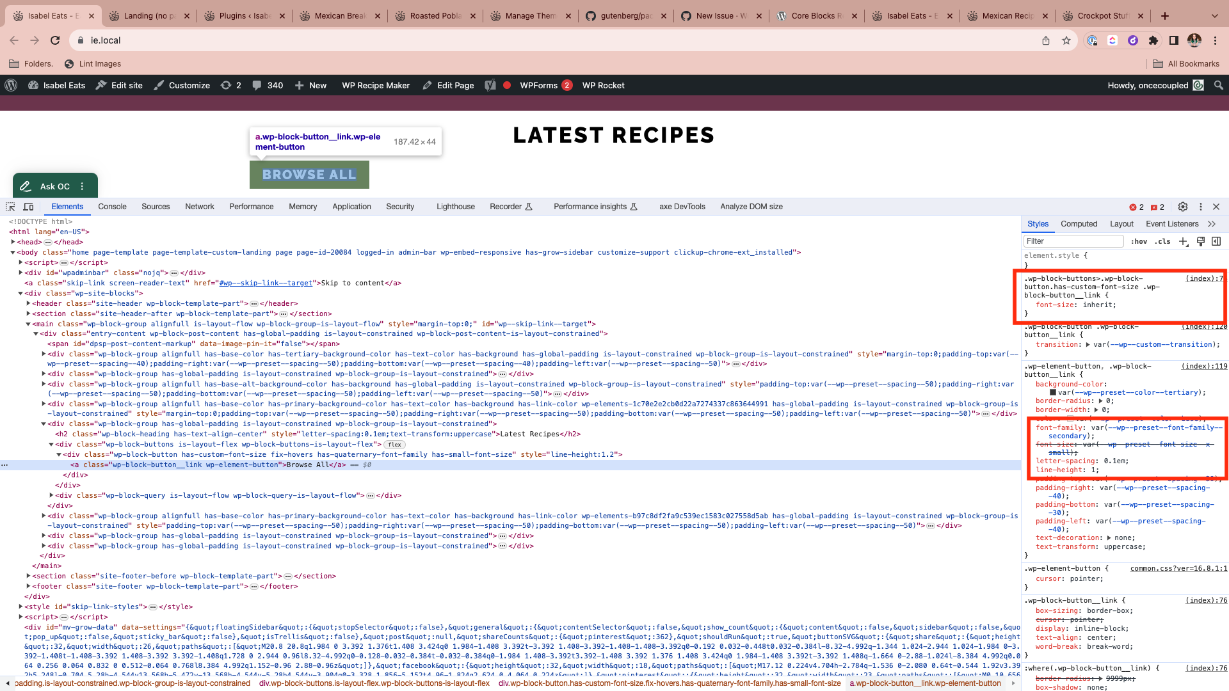
Task: Click the WordPress logo in admin bar
Action: pos(11,85)
